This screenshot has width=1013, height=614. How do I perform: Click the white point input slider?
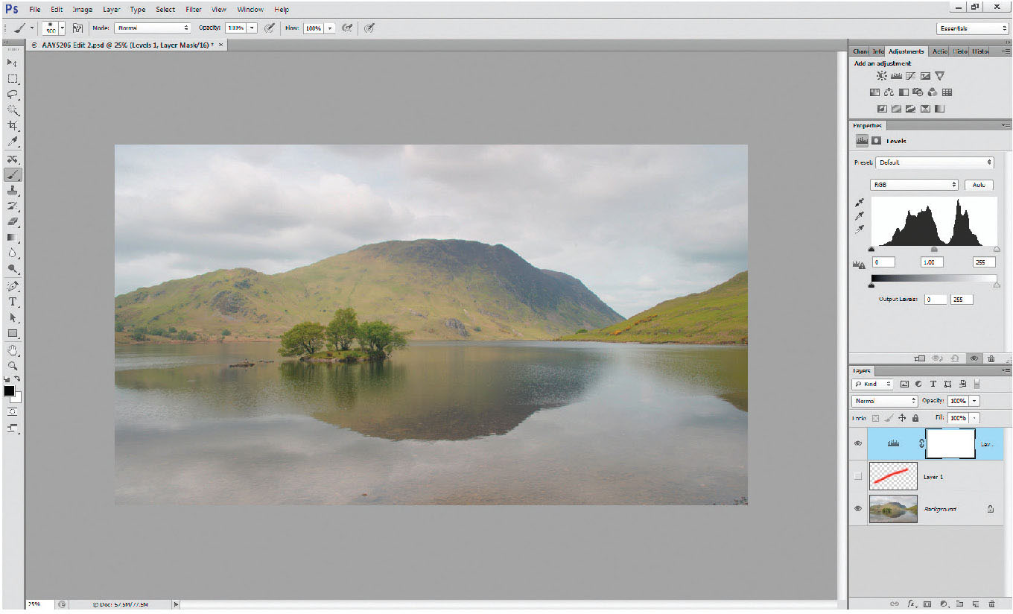997,250
